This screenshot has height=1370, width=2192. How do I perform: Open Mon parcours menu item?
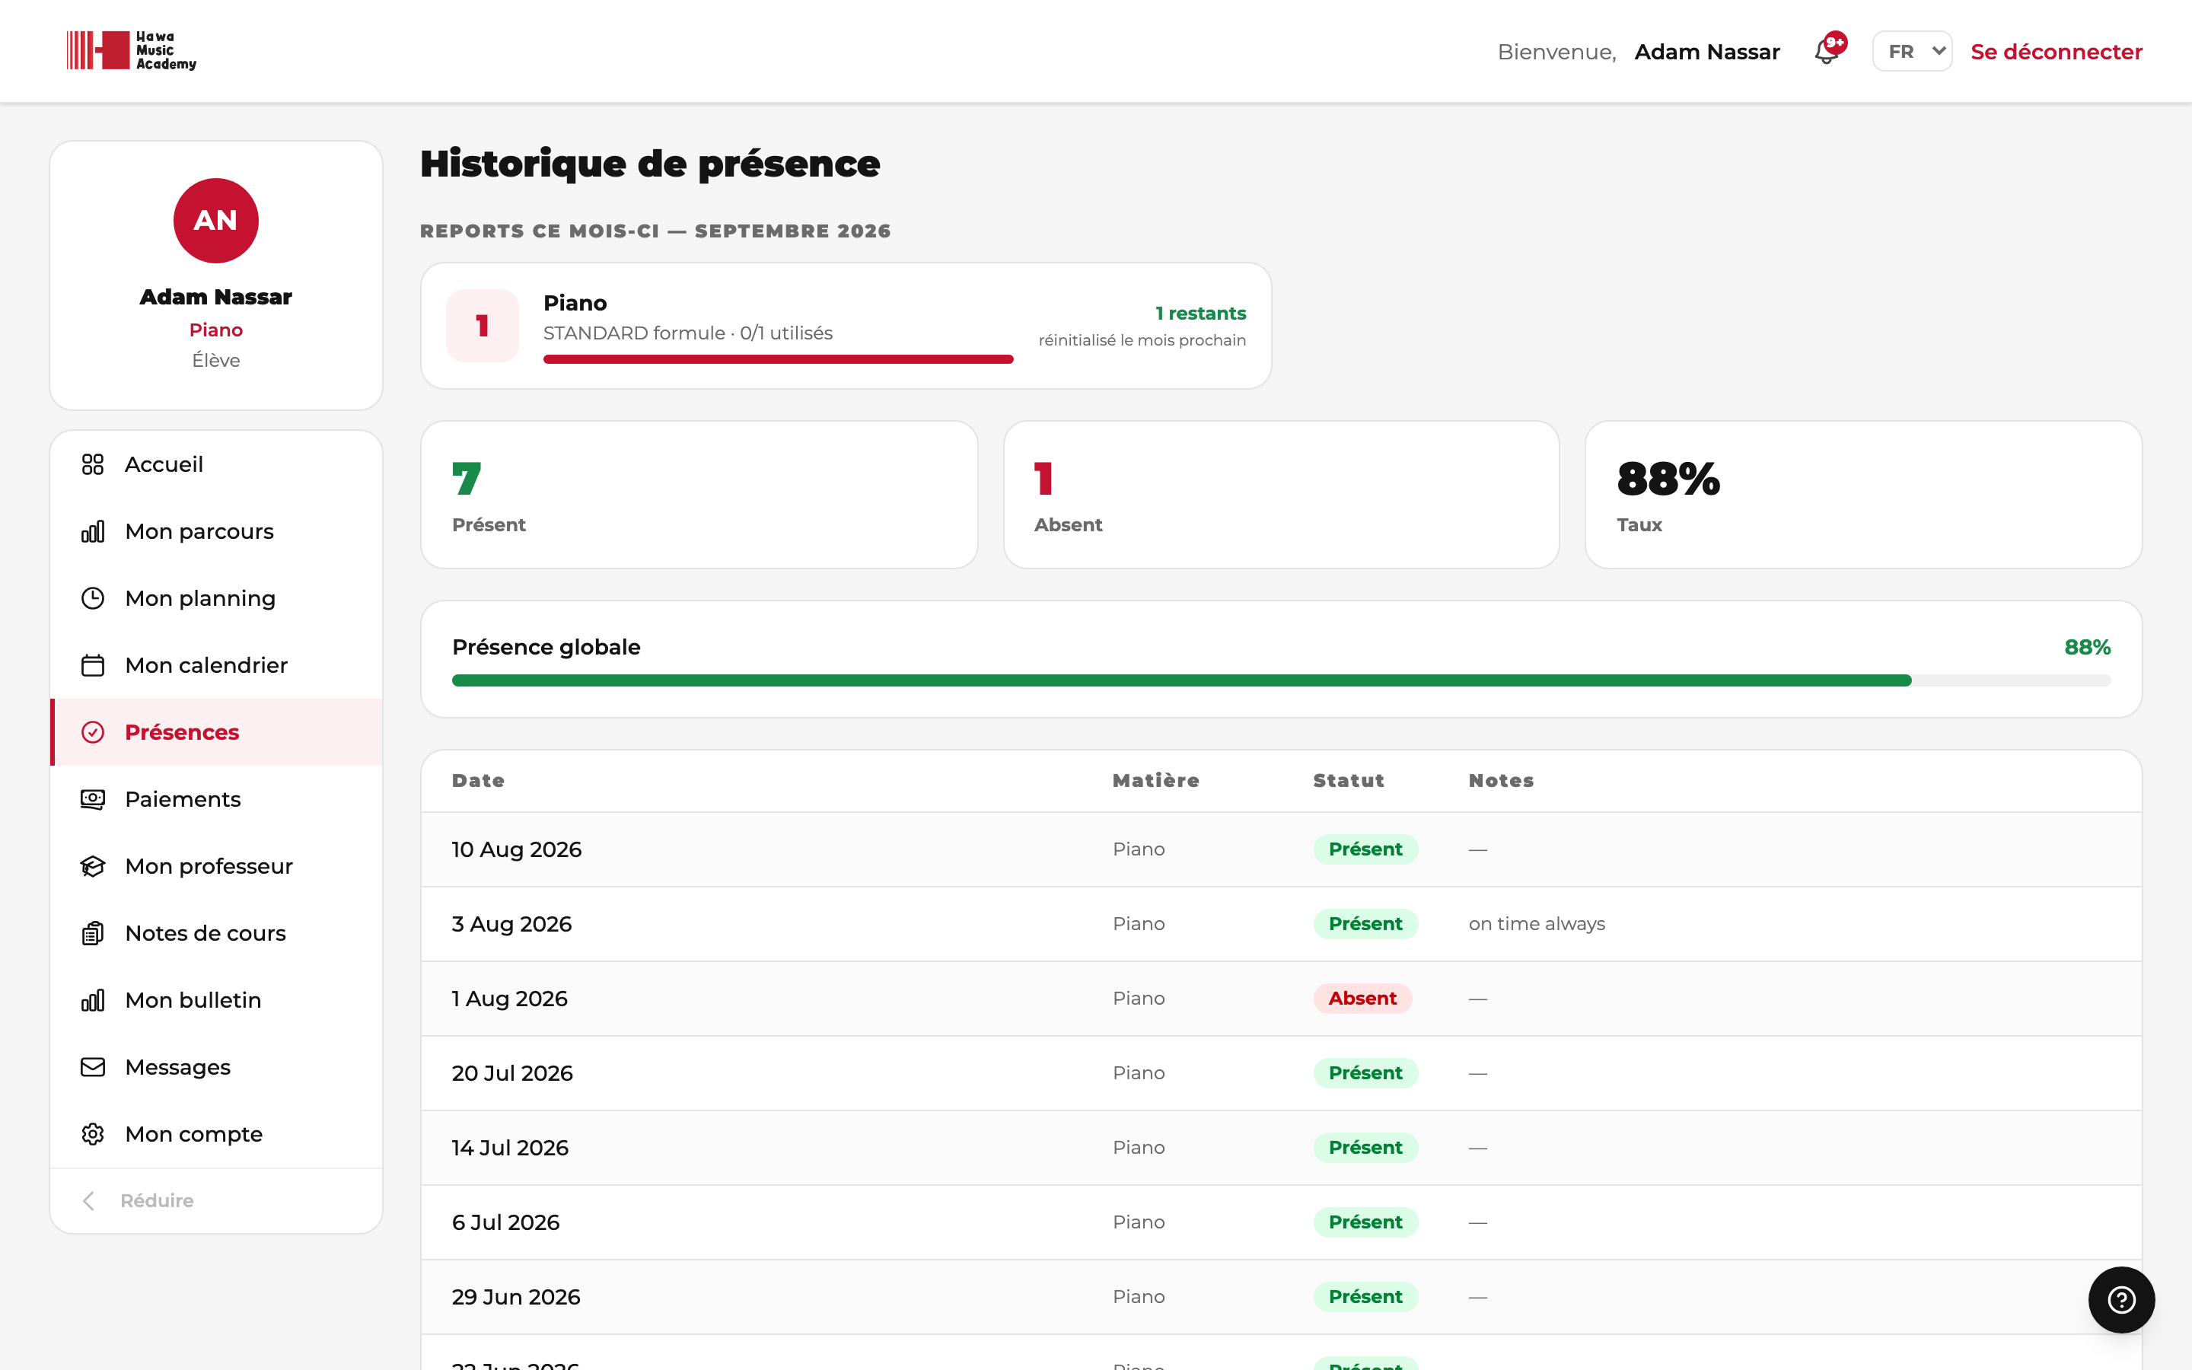click(x=216, y=531)
